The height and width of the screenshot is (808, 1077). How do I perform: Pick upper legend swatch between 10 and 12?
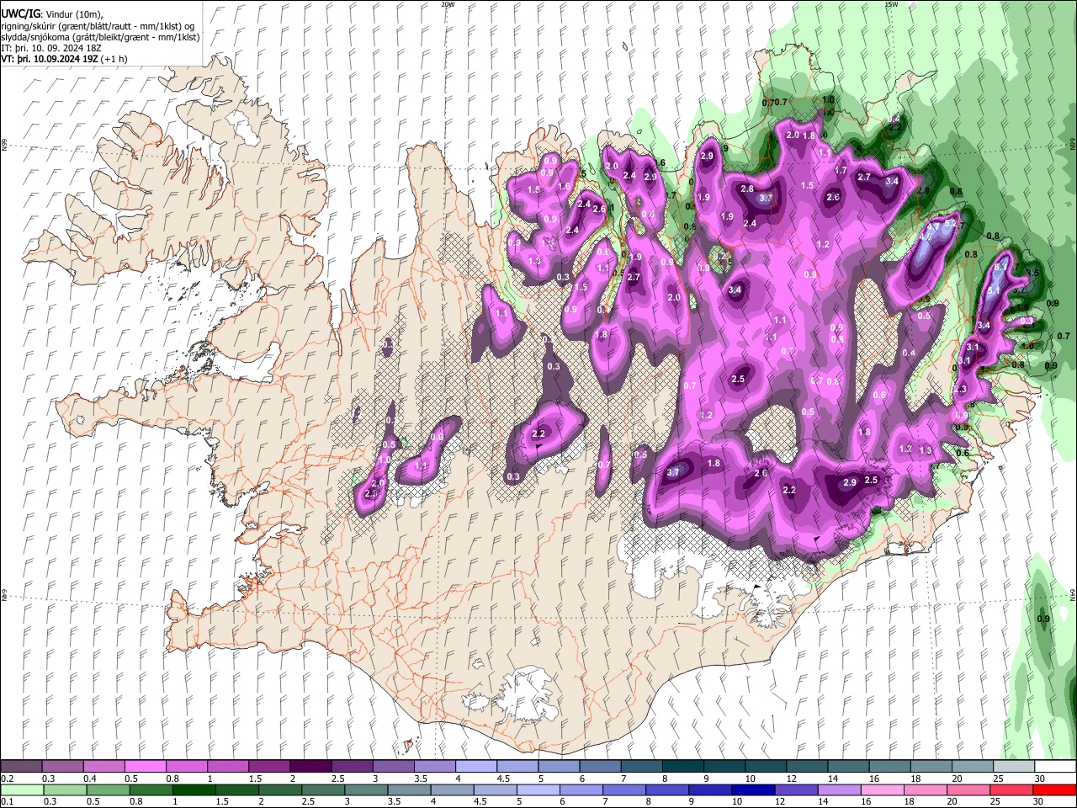pos(765,767)
